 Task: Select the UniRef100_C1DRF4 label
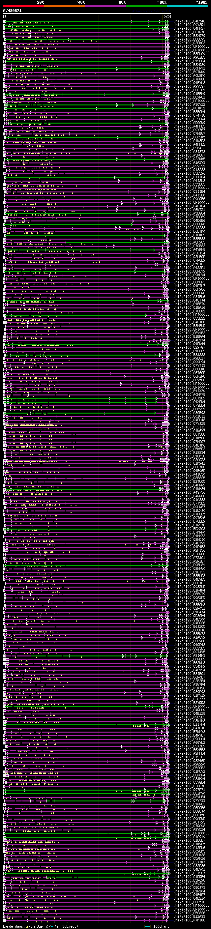click(x=189, y=877)
